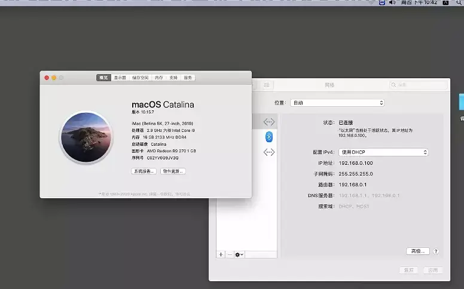Click the 处理器 2.9 GHz Intel Core i9 line
Image resolution: width=464 pixels, height=289 pixels.
[x=163, y=130]
